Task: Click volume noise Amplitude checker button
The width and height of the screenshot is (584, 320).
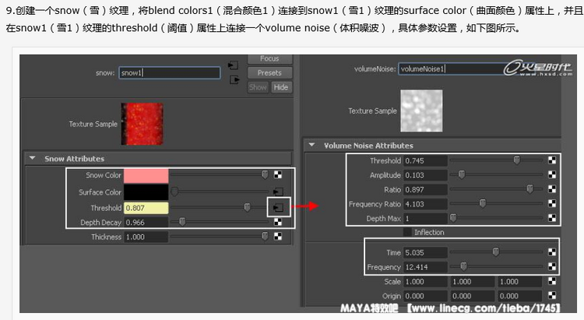Action: pyautogui.click(x=552, y=175)
